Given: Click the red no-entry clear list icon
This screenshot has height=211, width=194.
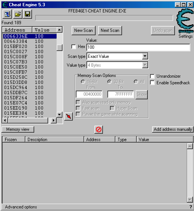Looking at the screenshot, I should (x=98, y=130).
